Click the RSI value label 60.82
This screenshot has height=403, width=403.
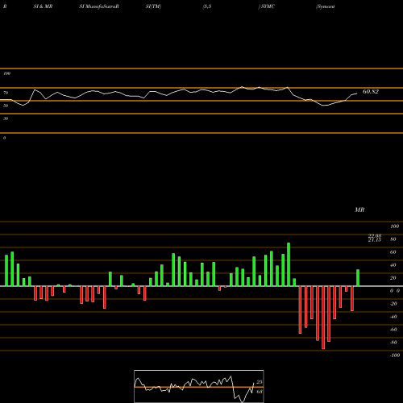pyautogui.click(x=371, y=92)
